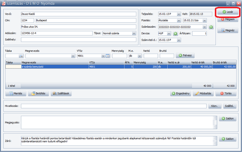Delete the line with the Törlés button
This screenshot has width=242, height=152.
(226, 93)
